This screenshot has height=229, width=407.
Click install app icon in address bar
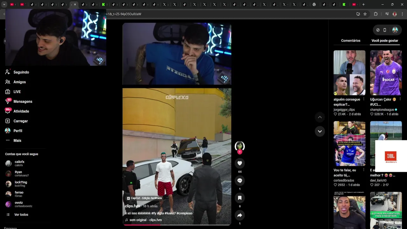point(358,14)
